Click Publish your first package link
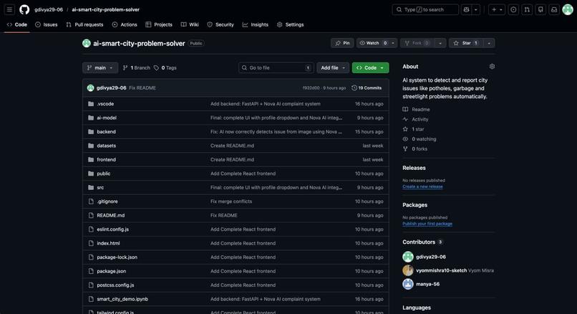Viewport: 577px width, 314px height. tap(427, 224)
